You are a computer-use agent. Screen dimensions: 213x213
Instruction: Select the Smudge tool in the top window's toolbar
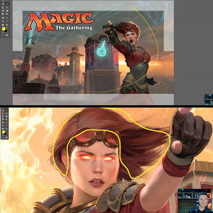click(3, 14)
